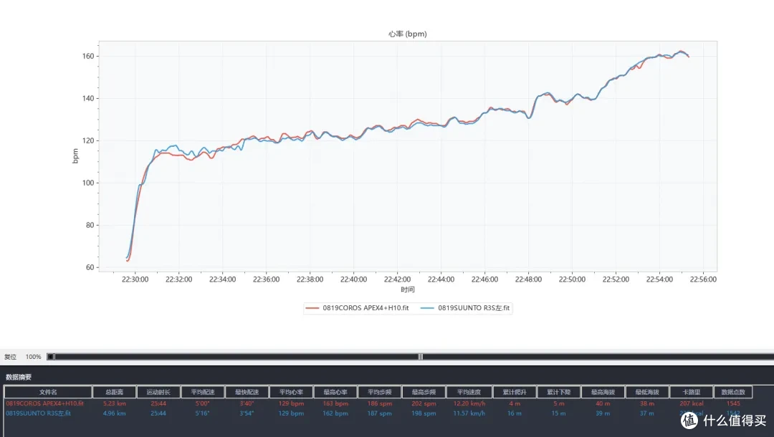Click the 12.20 km/h average speed cell
The width and height of the screenshot is (774, 437).
tap(469, 403)
